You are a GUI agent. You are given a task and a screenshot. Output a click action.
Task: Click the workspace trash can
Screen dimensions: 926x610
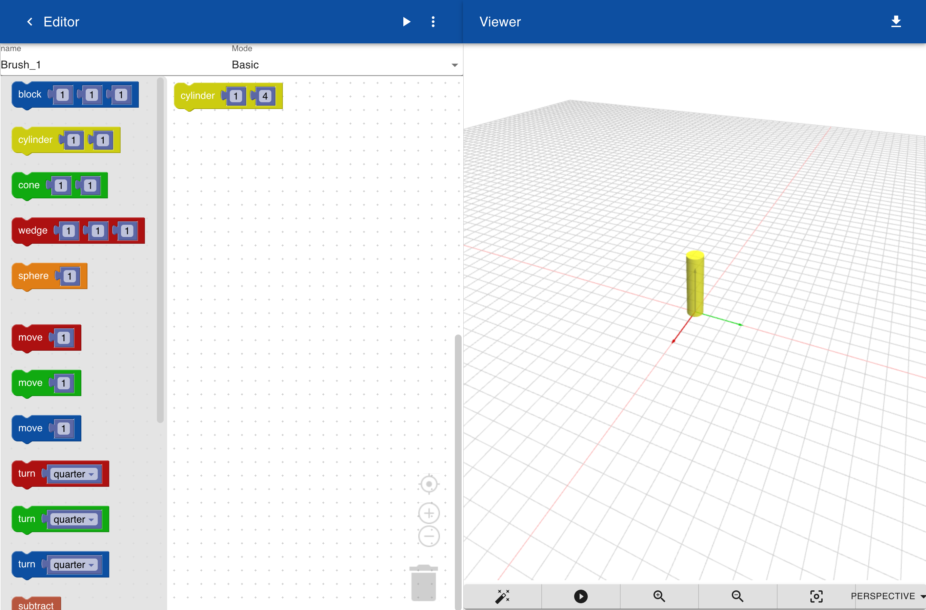[x=423, y=582]
